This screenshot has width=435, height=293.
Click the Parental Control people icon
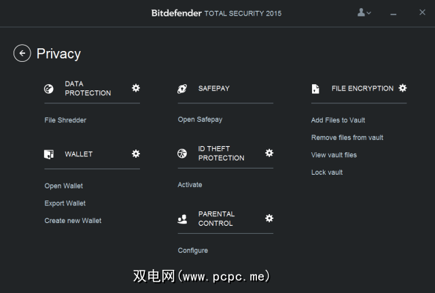click(182, 218)
